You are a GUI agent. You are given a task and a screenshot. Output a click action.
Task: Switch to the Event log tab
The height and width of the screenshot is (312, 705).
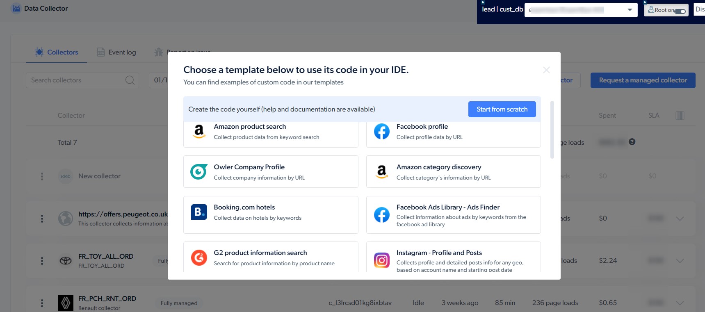pyautogui.click(x=116, y=52)
